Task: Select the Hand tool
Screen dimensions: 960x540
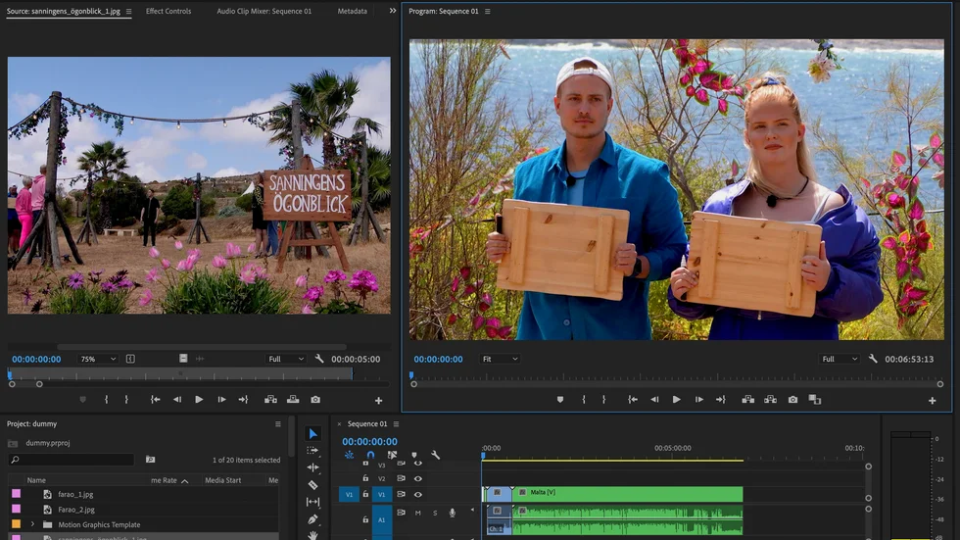Action: (312, 535)
